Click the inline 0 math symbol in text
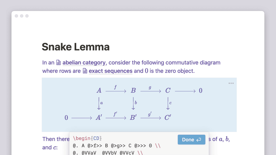Screen dimensions: 276x155 [146, 71]
